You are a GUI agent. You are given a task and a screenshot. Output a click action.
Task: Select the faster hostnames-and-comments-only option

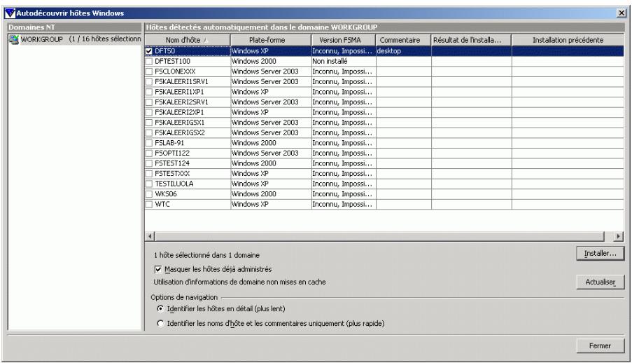coord(160,323)
